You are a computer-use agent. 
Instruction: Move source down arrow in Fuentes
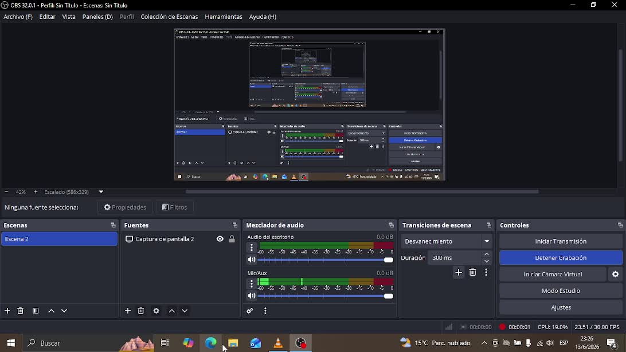(x=185, y=311)
